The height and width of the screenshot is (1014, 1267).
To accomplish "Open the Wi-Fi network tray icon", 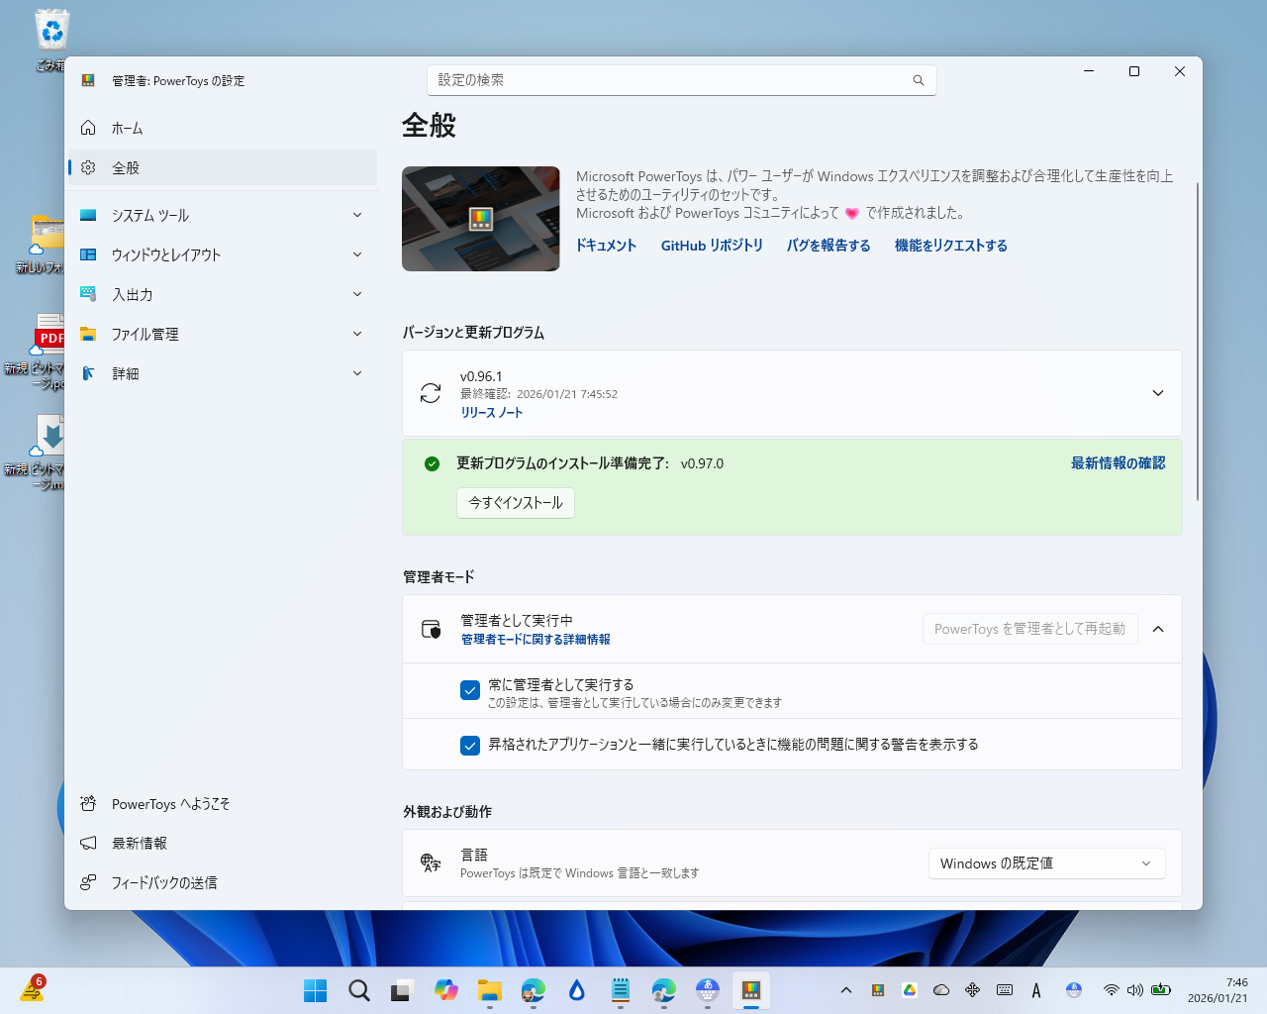I will coord(1112,990).
